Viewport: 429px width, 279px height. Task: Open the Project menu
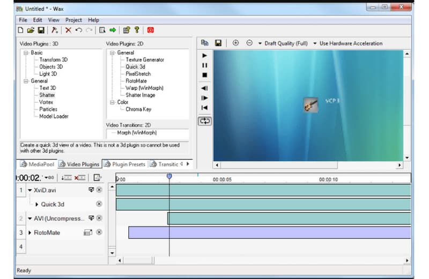click(73, 20)
